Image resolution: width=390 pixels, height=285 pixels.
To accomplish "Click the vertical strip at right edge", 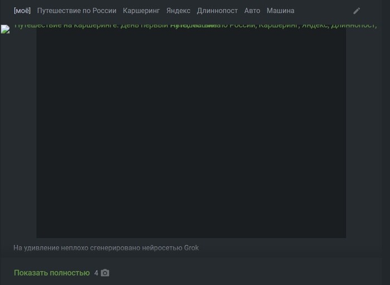I will (x=386, y=142).
